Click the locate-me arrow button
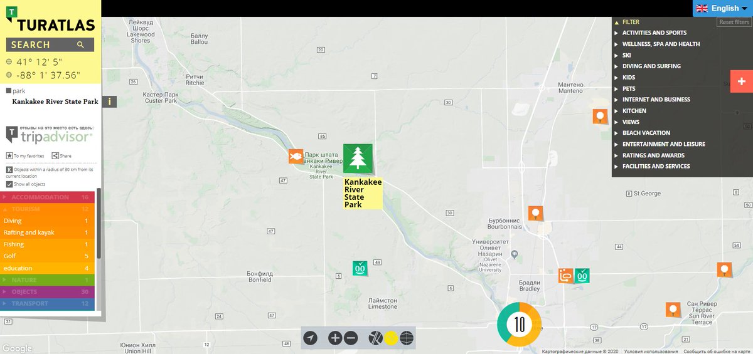Image resolution: width=753 pixels, height=354 pixels. pos(310,338)
